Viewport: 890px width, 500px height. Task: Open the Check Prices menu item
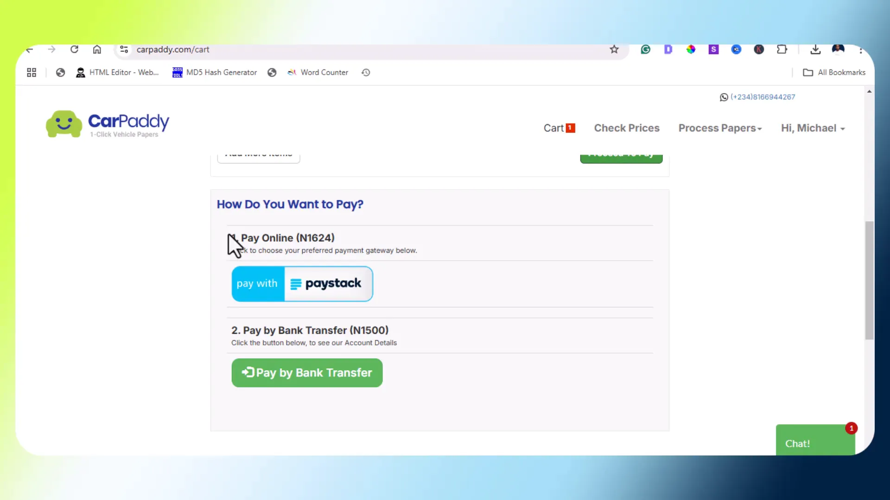[x=627, y=128]
